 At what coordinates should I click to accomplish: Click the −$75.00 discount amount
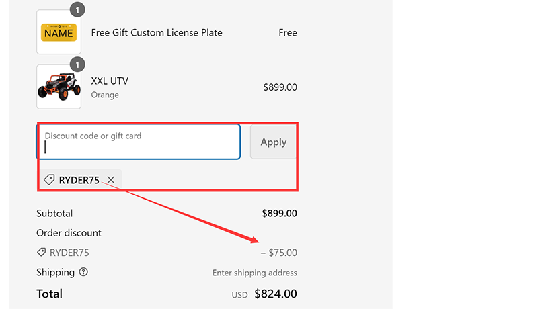point(279,253)
